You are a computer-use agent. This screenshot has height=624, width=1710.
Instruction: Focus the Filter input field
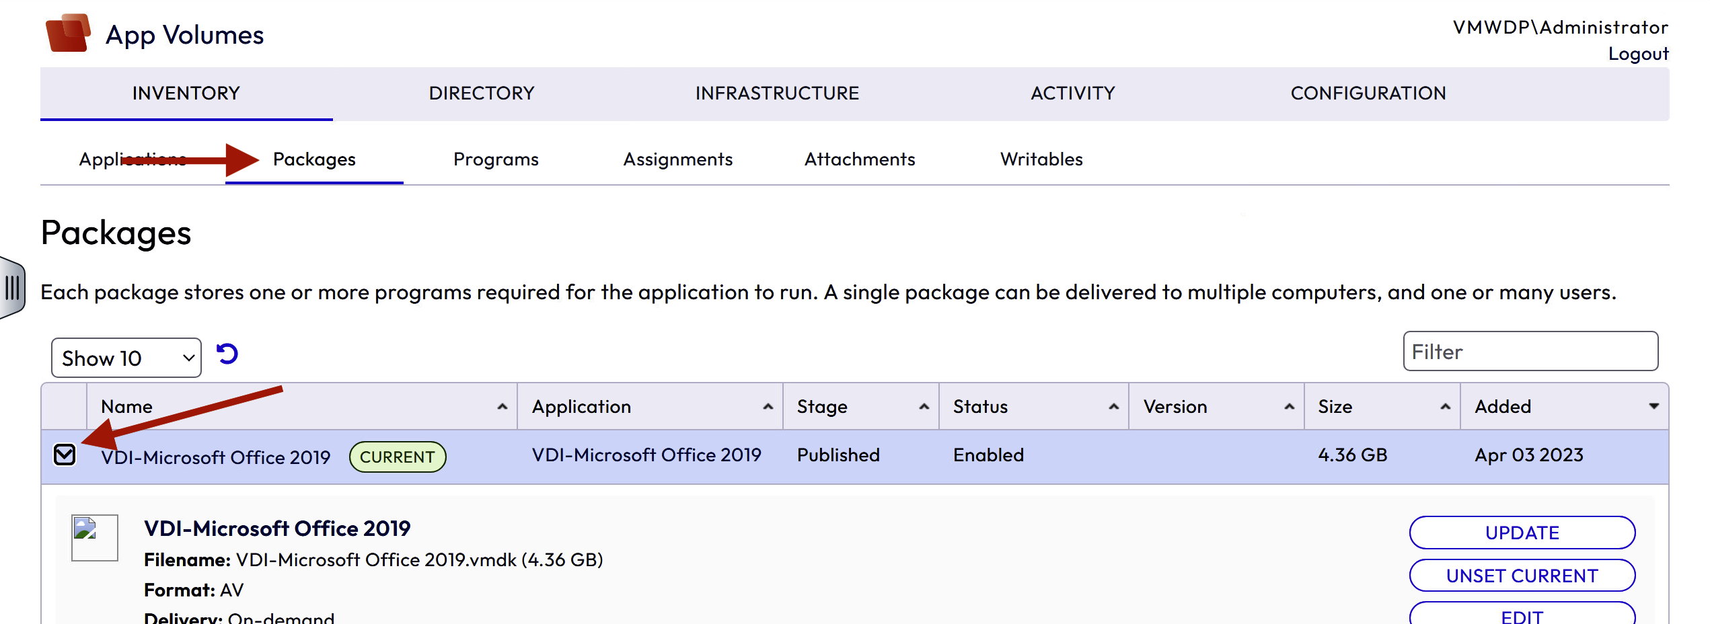pos(1530,351)
